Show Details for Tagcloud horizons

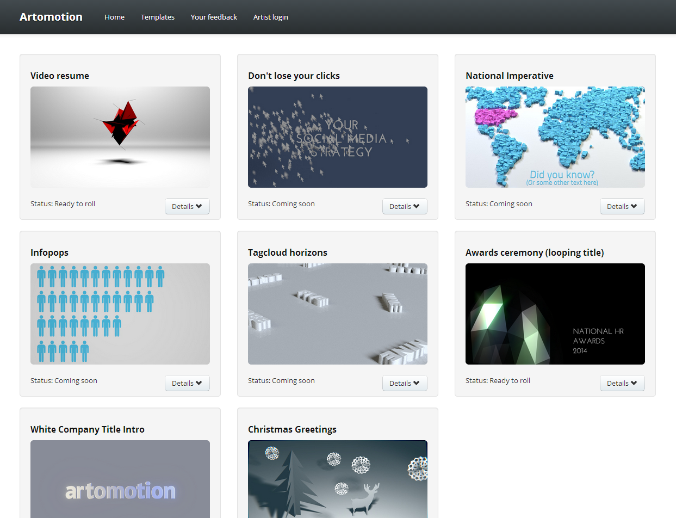[405, 383]
